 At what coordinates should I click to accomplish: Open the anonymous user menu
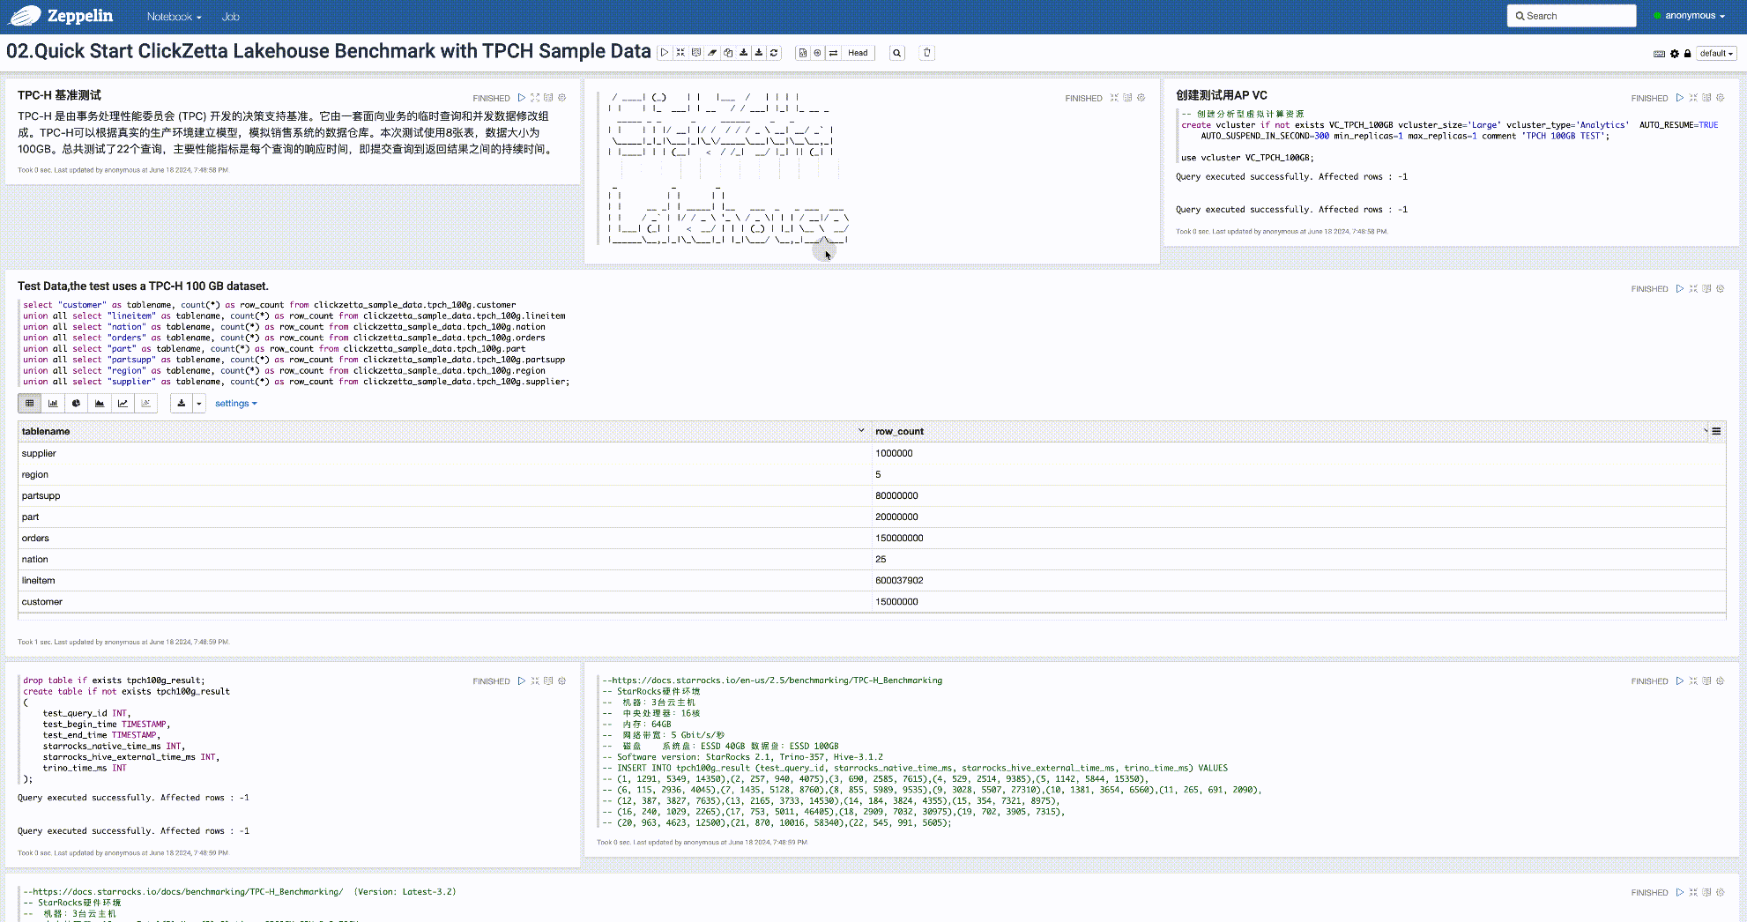pos(1689,16)
